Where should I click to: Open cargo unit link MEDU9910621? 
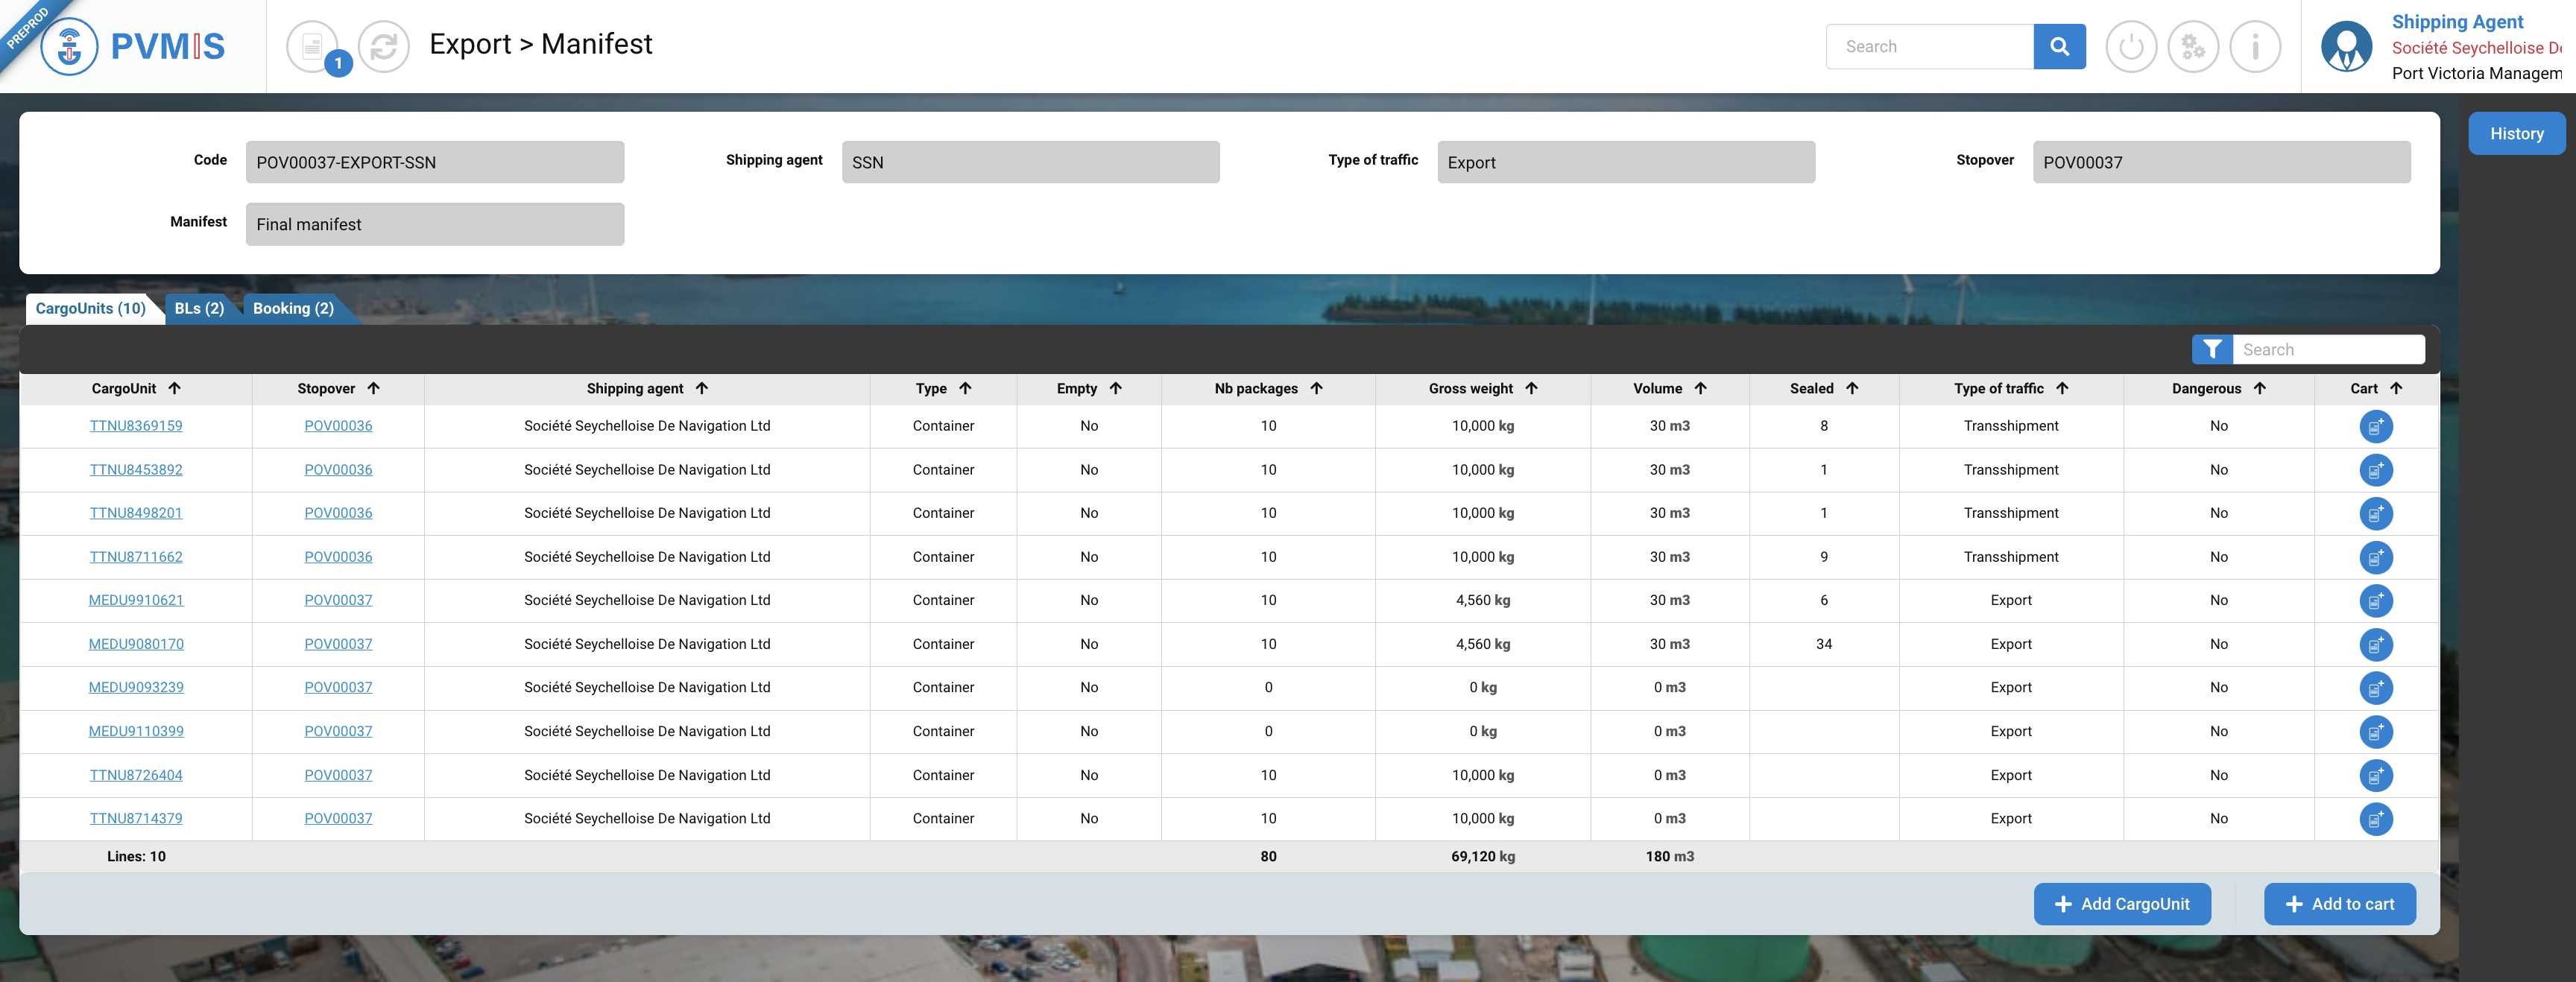pyautogui.click(x=136, y=600)
